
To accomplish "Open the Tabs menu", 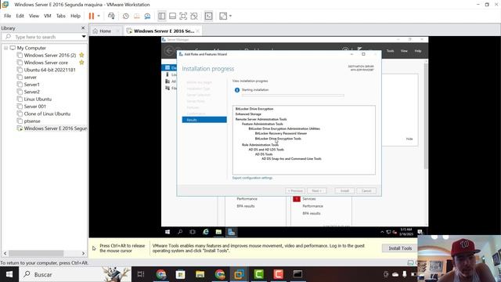I will coord(61,16).
